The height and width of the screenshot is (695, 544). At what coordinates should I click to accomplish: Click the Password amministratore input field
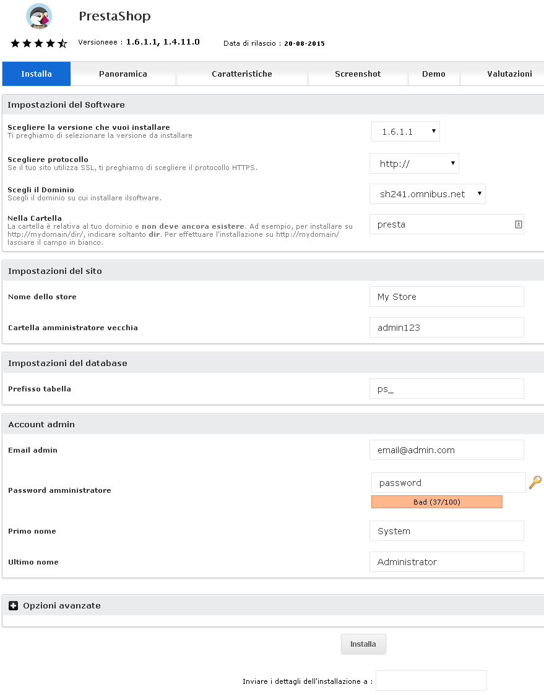point(448,483)
